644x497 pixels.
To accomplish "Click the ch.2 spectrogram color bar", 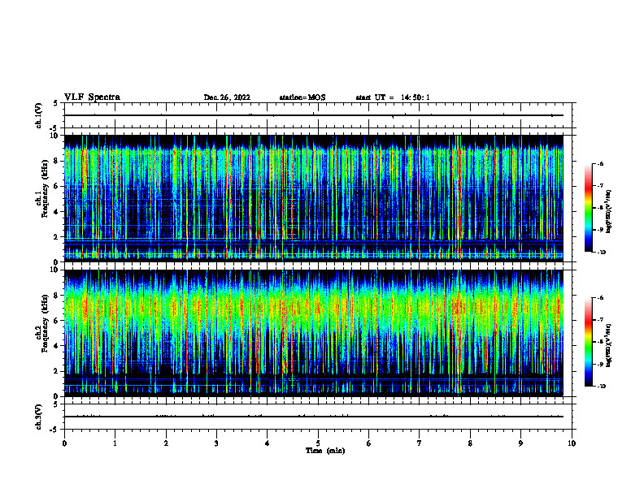I will (589, 342).
